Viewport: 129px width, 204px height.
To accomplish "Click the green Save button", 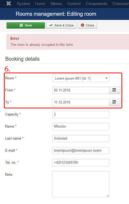I will pos(26,25).
